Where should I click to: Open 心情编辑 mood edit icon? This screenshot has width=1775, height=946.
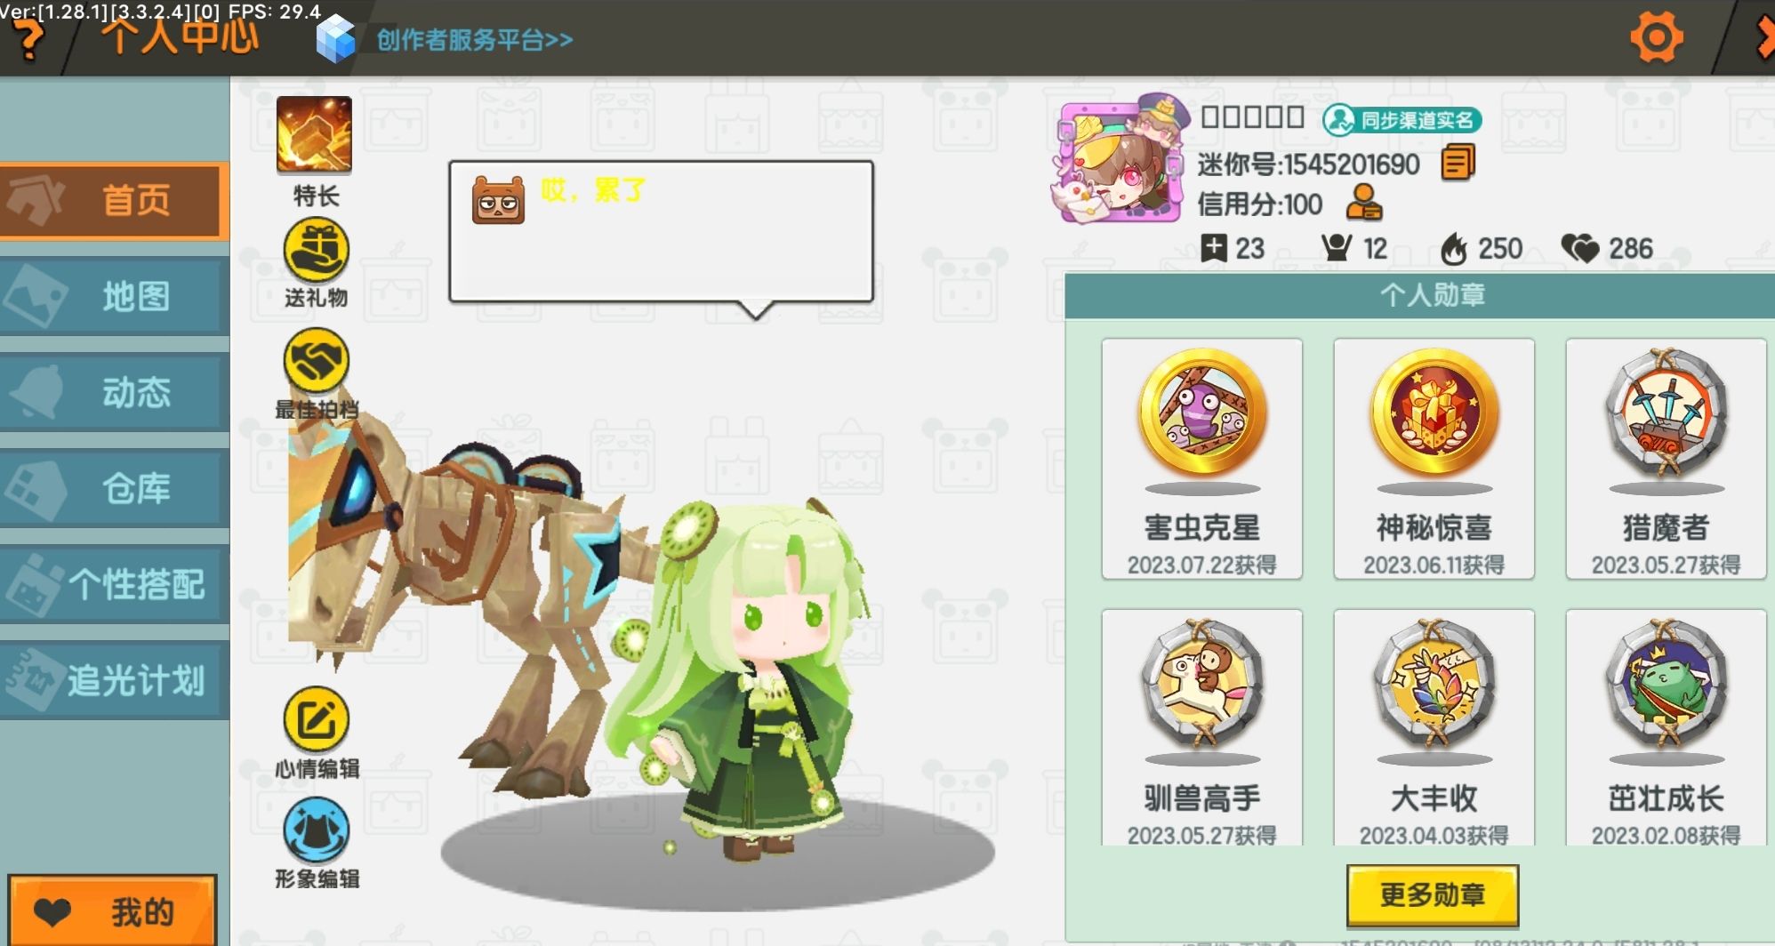point(316,719)
